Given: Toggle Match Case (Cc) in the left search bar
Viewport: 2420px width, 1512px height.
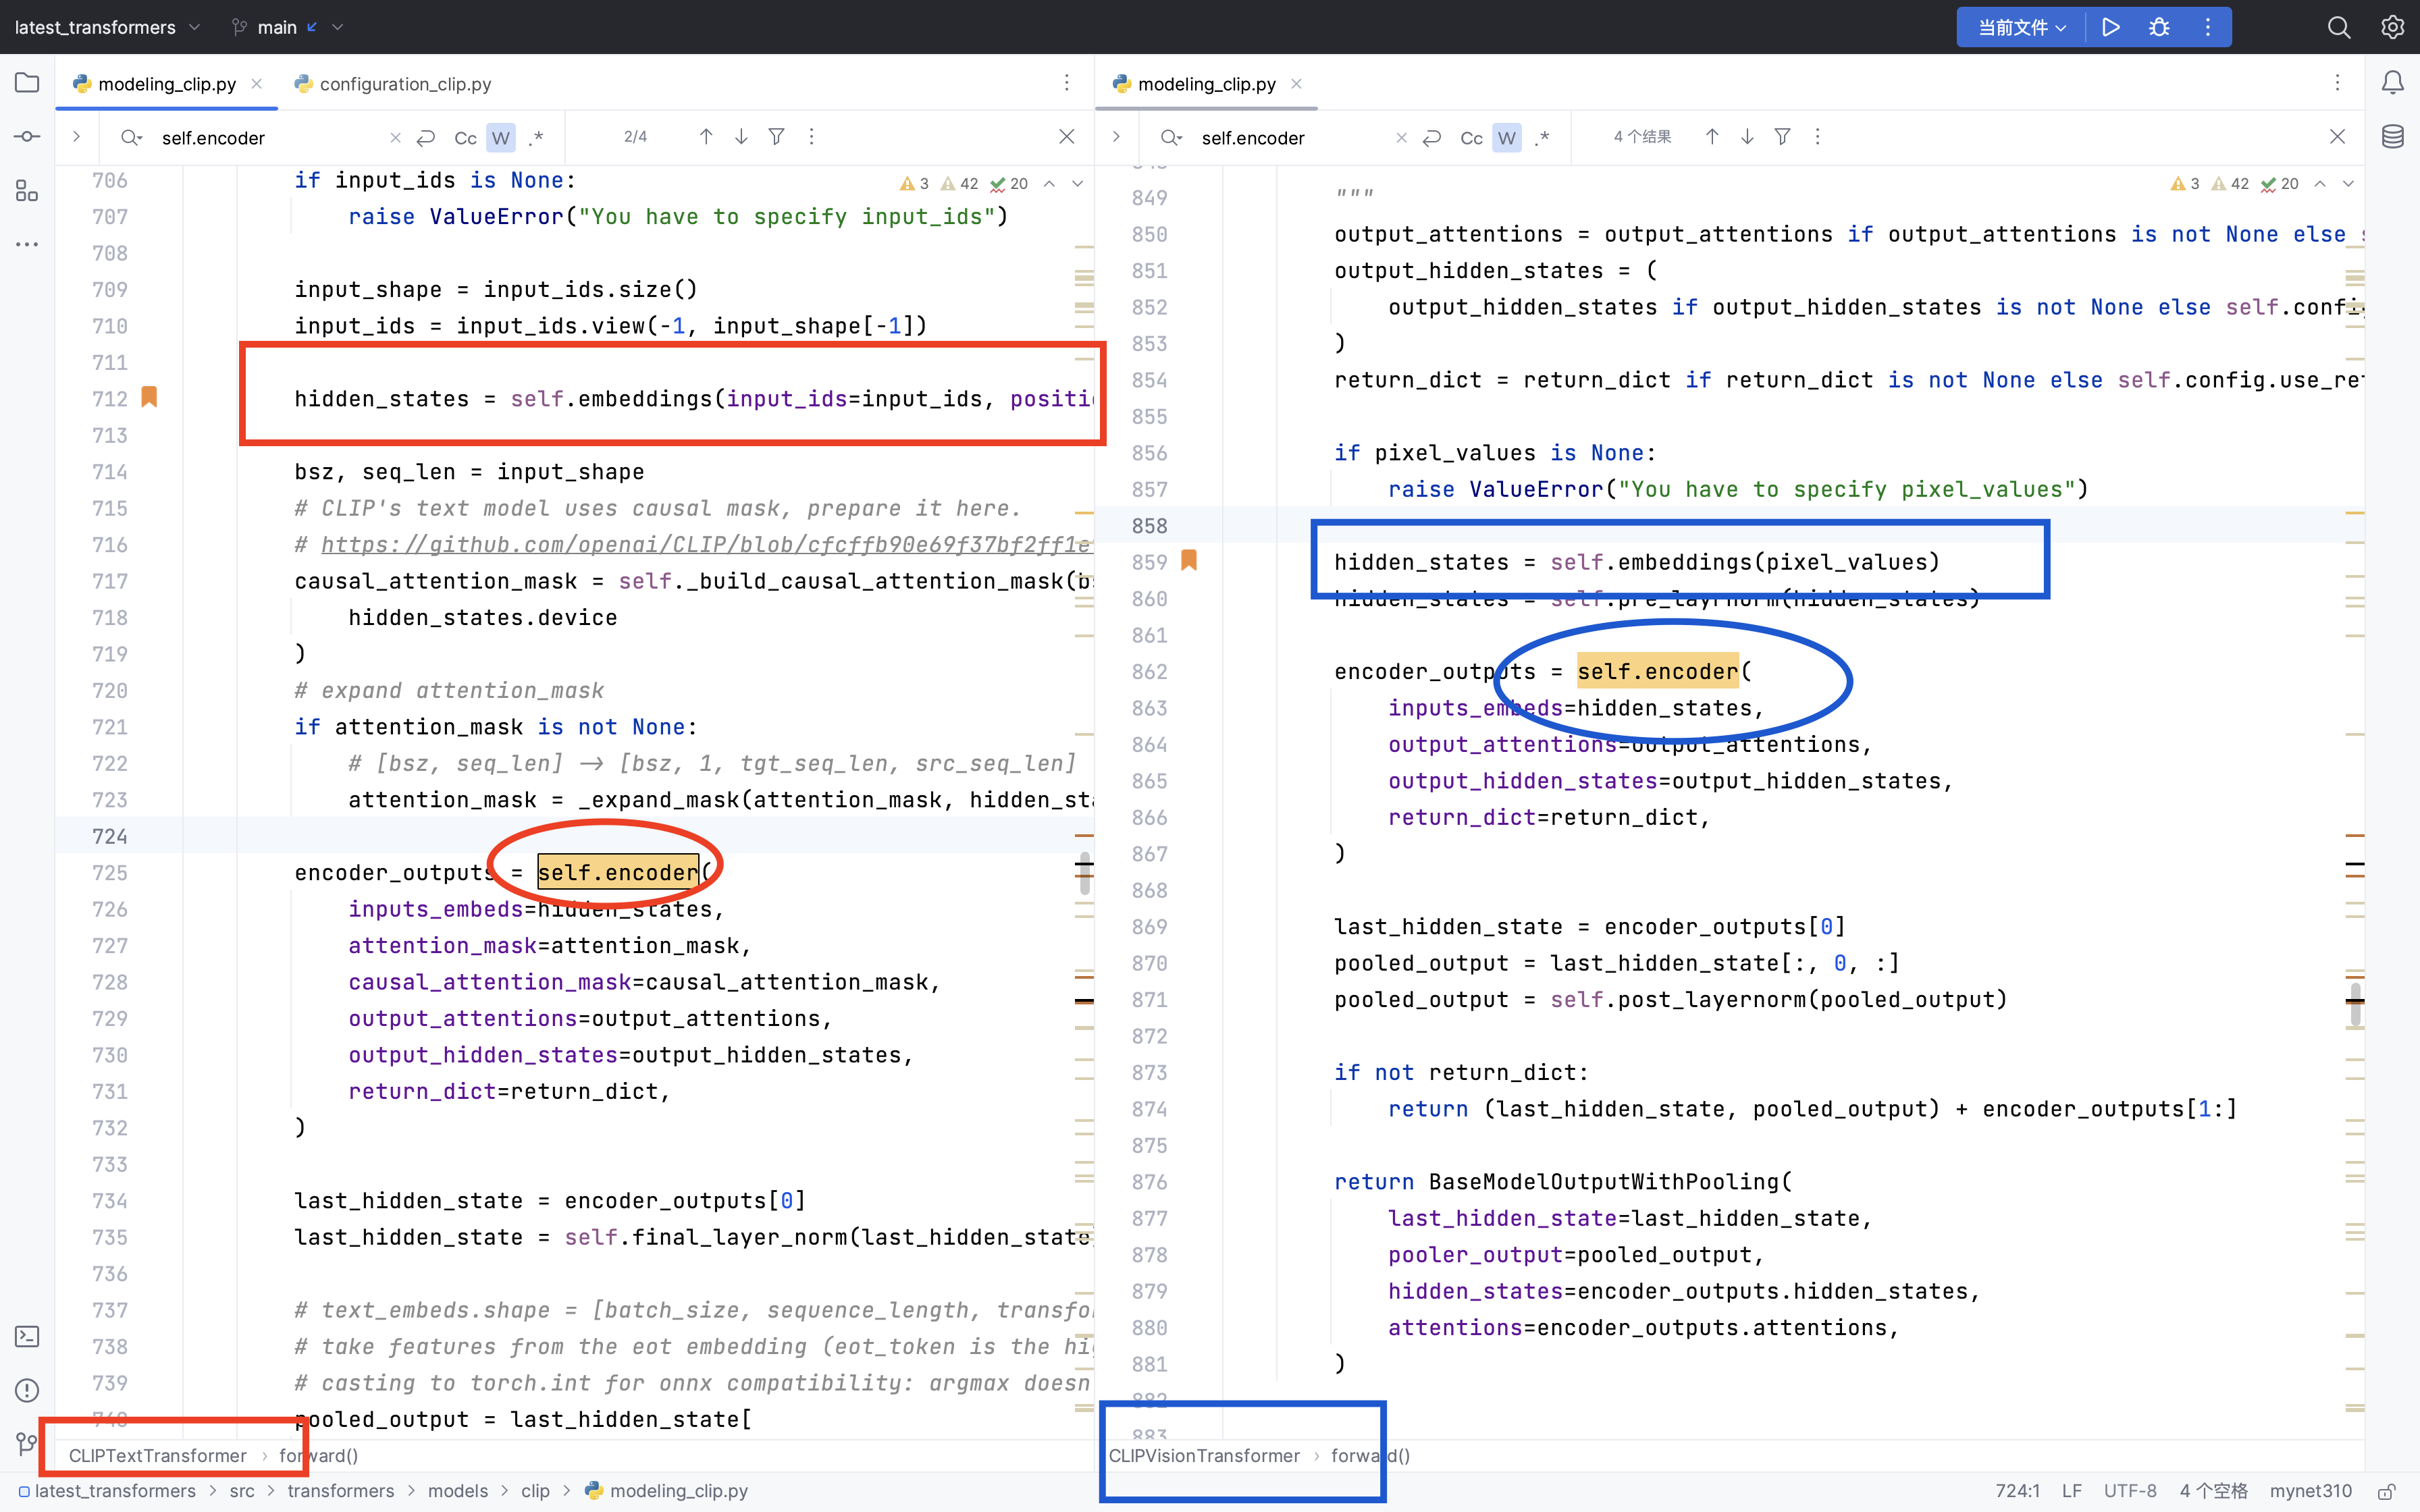Looking at the screenshot, I should pos(465,138).
